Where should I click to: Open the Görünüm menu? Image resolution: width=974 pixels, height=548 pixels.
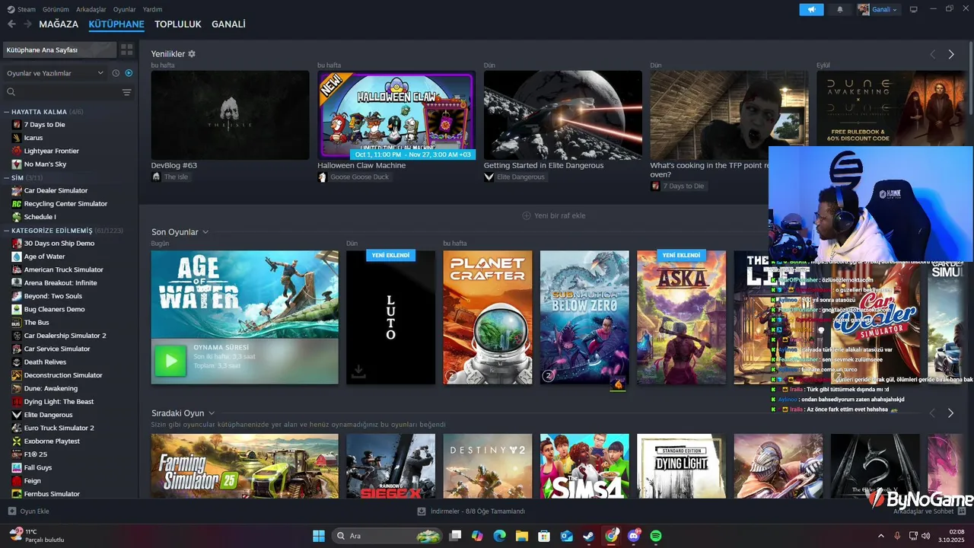56,9
